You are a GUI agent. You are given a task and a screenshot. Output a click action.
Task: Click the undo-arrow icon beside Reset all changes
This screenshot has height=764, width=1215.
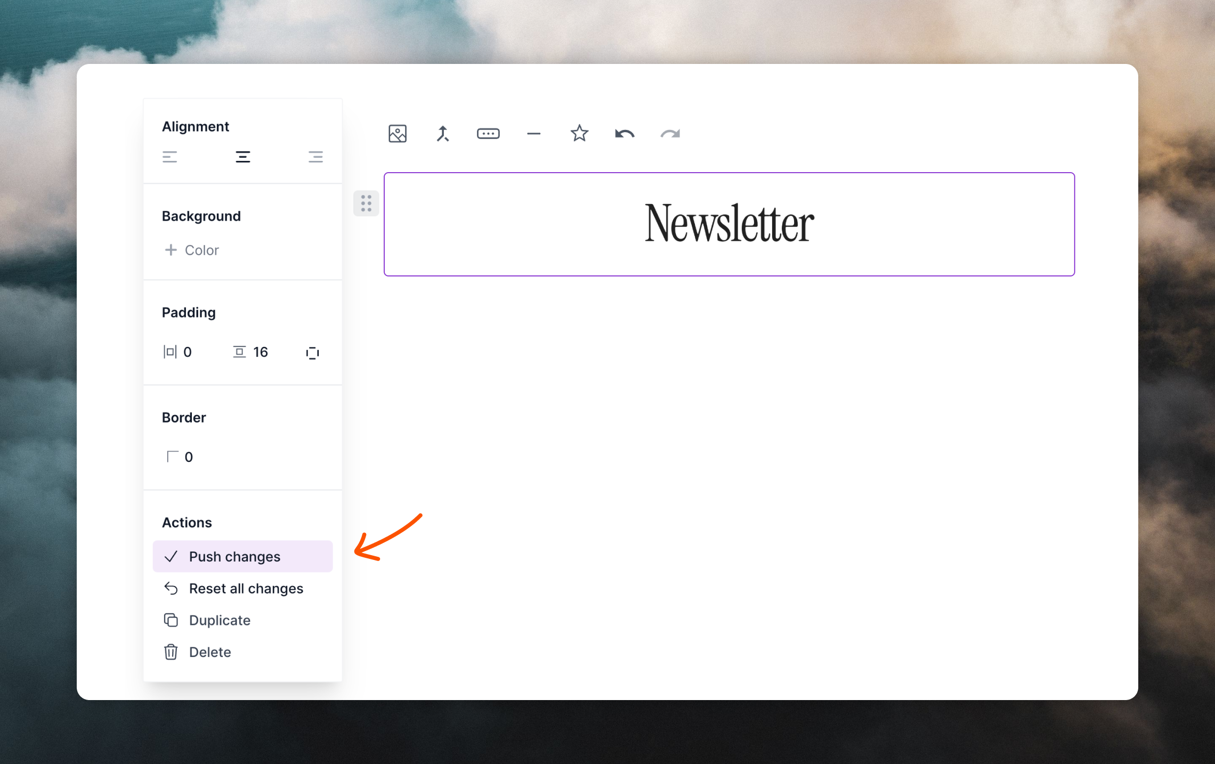(x=171, y=588)
